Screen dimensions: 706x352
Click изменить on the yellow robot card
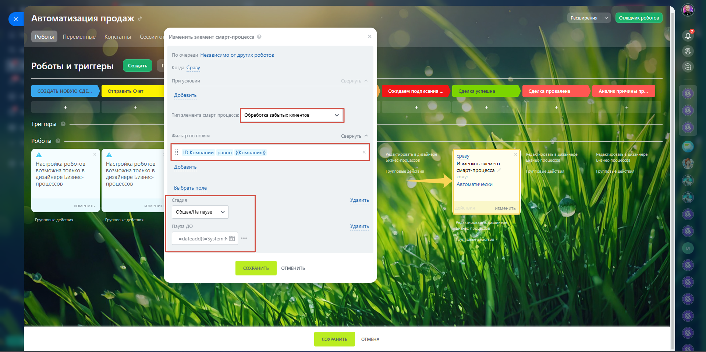coord(505,208)
